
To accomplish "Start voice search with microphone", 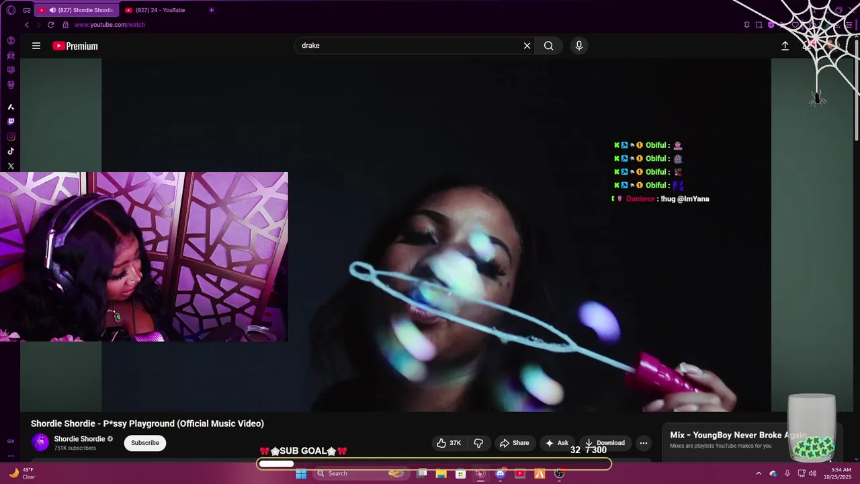I will (x=579, y=46).
